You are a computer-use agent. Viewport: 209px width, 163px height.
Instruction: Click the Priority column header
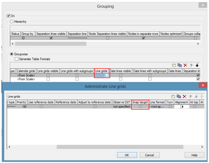[21, 102]
